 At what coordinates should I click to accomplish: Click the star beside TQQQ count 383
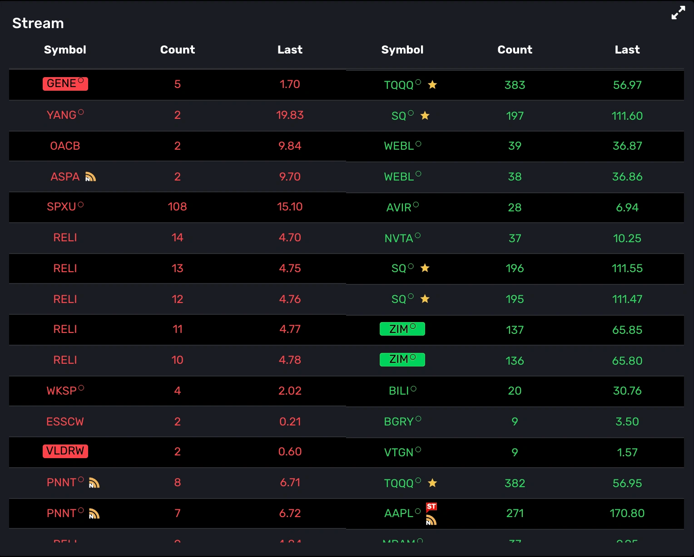click(x=432, y=85)
